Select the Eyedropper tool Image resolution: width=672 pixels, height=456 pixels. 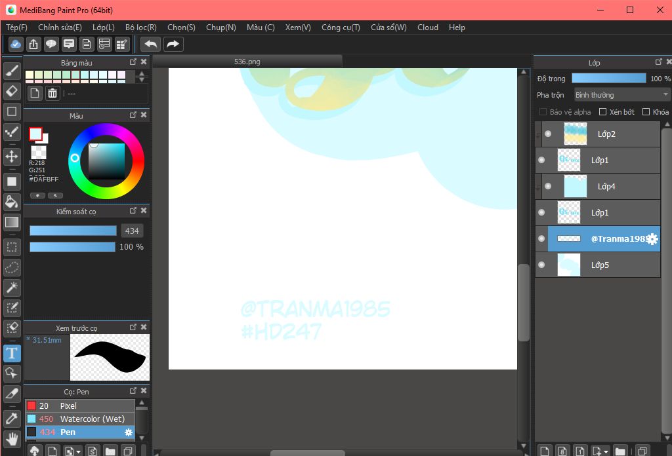pyautogui.click(x=12, y=419)
